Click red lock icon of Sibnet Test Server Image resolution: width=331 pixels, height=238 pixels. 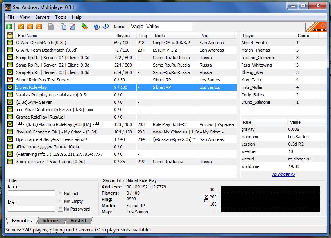[x=10, y=80]
